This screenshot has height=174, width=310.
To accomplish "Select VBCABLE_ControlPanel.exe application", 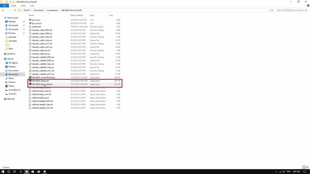I will [x=43, y=78].
